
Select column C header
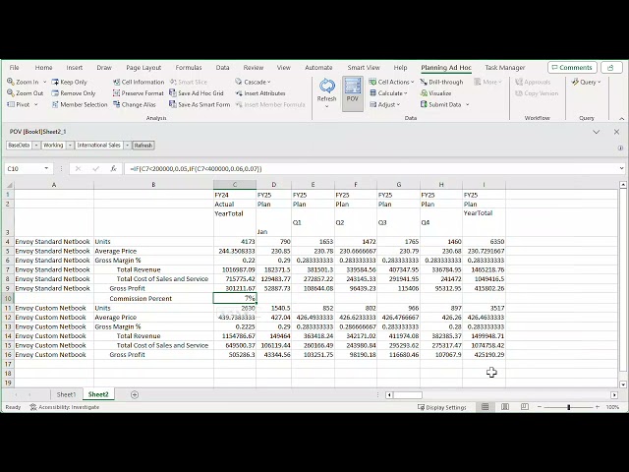coord(235,185)
